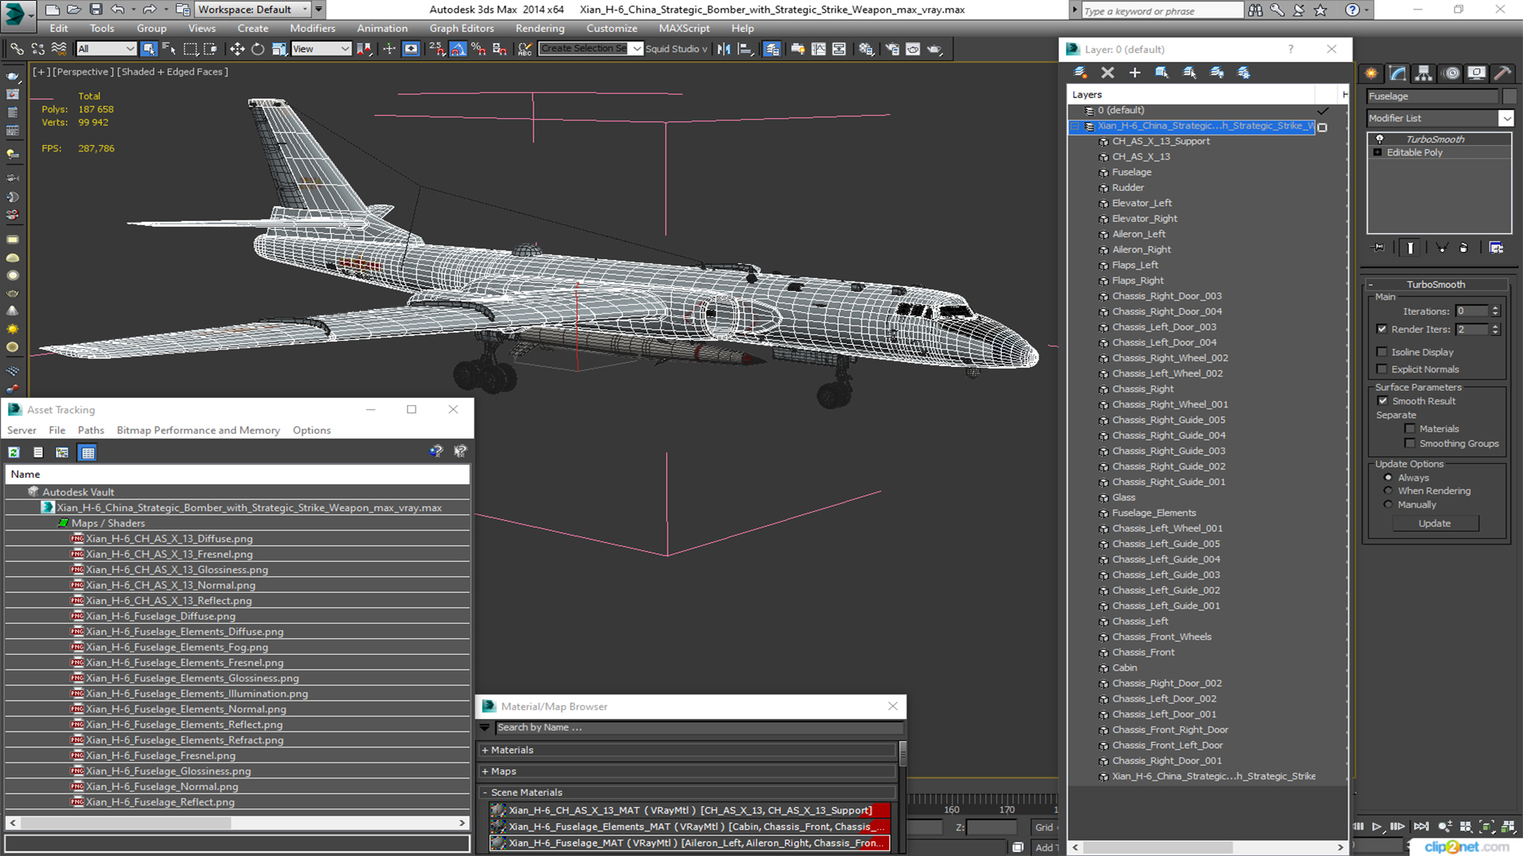Toggle Percent Snap in main toolbar
Viewport: 1523px width, 856px height.
(x=478, y=49)
